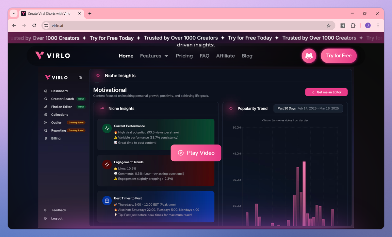Click the star icon beside Popularity Trend

[231, 109]
